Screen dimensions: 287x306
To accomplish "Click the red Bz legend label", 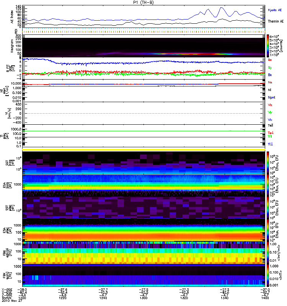I will [x=270, y=60].
